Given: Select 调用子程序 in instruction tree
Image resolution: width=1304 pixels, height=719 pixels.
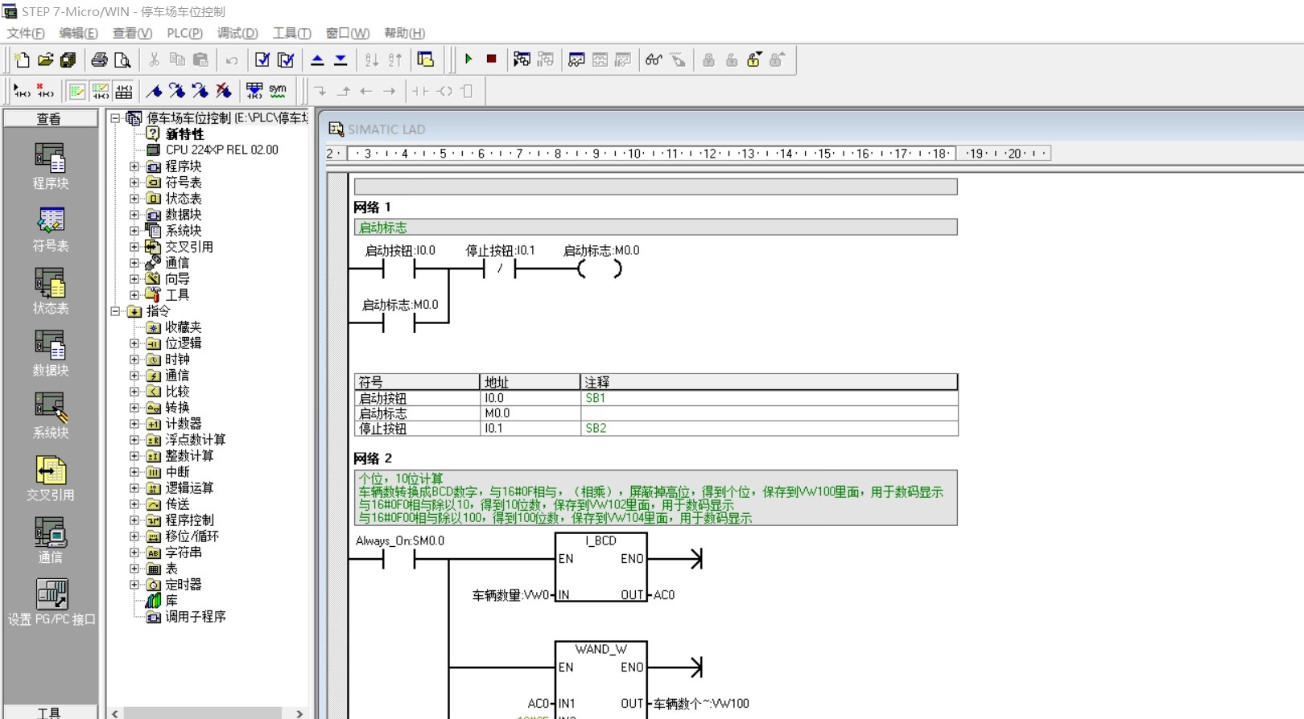Looking at the screenshot, I should coord(195,617).
